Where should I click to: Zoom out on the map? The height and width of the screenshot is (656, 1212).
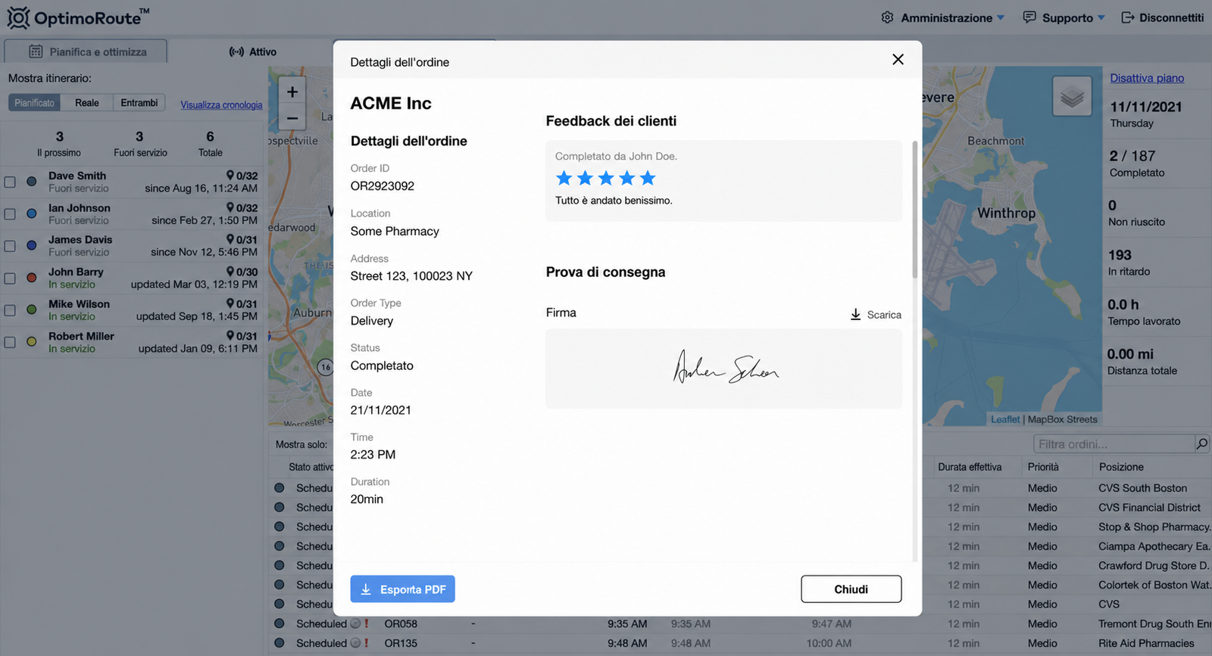(x=292, y=118)
